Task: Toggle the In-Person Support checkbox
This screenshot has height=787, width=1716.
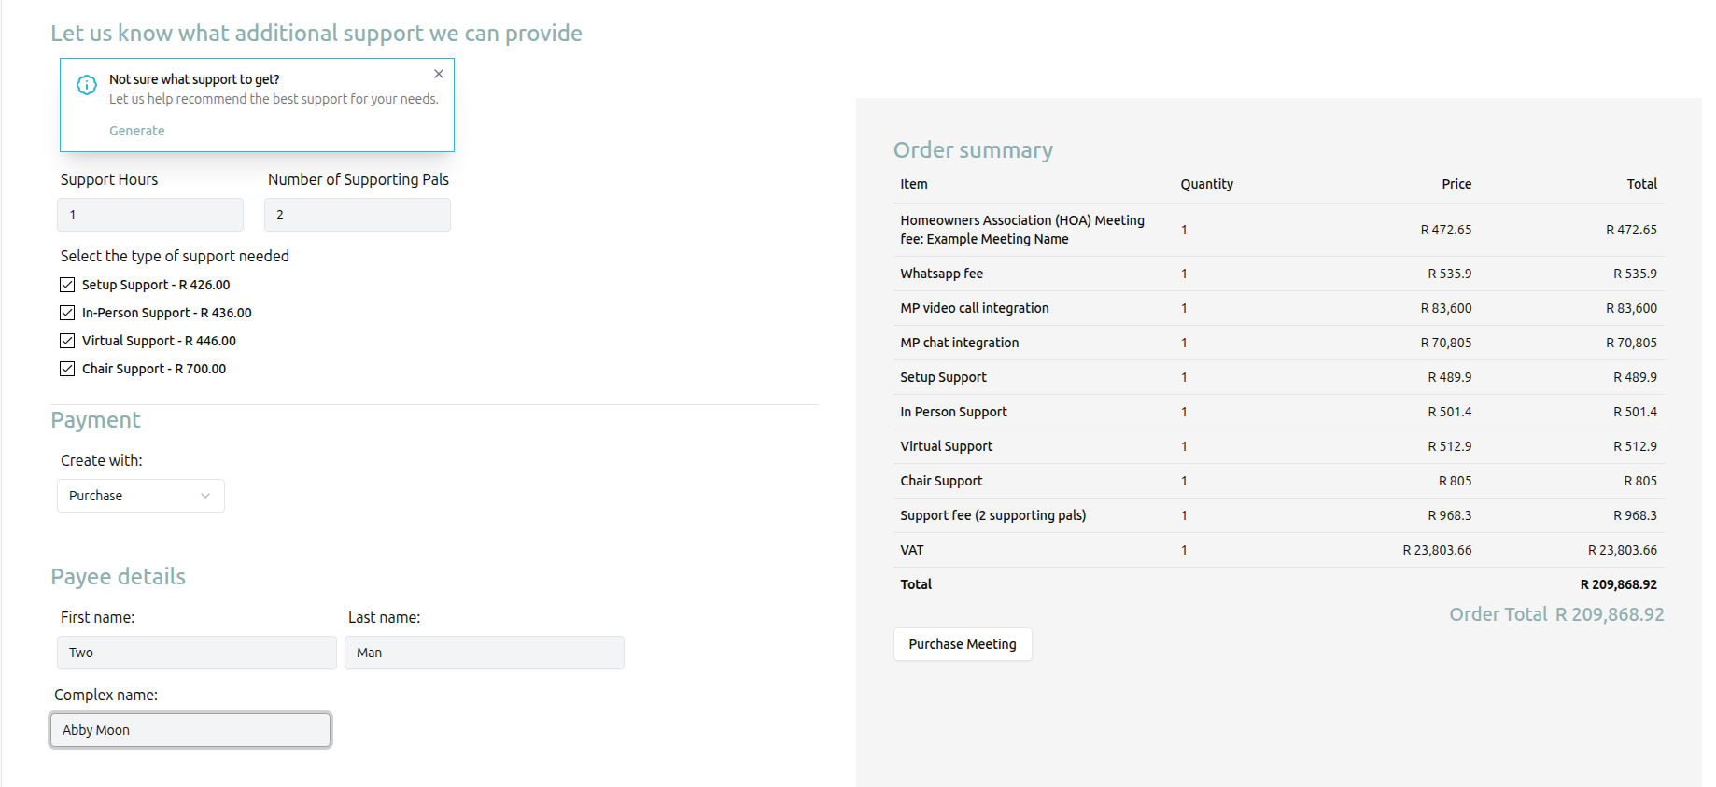Action: pyautogui.click(x=67, y=313)
